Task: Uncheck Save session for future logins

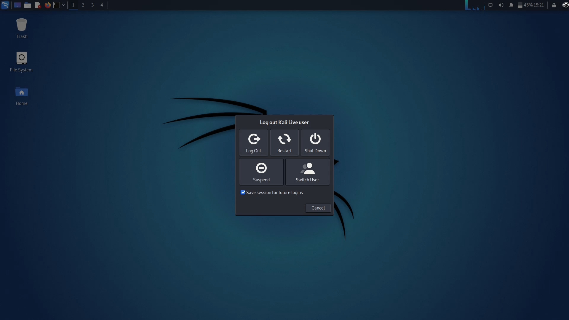Action: 243,193
